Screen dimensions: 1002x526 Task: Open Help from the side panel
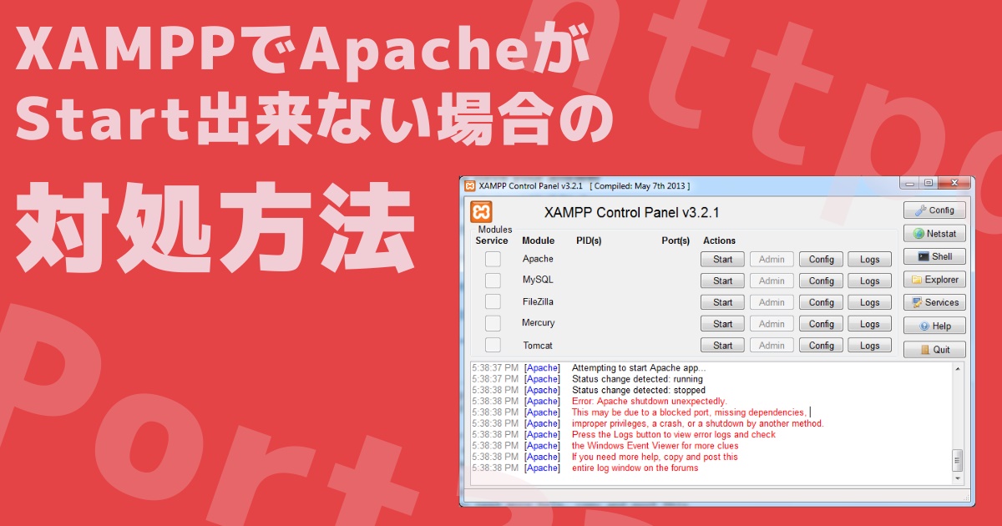coord(934,326)
